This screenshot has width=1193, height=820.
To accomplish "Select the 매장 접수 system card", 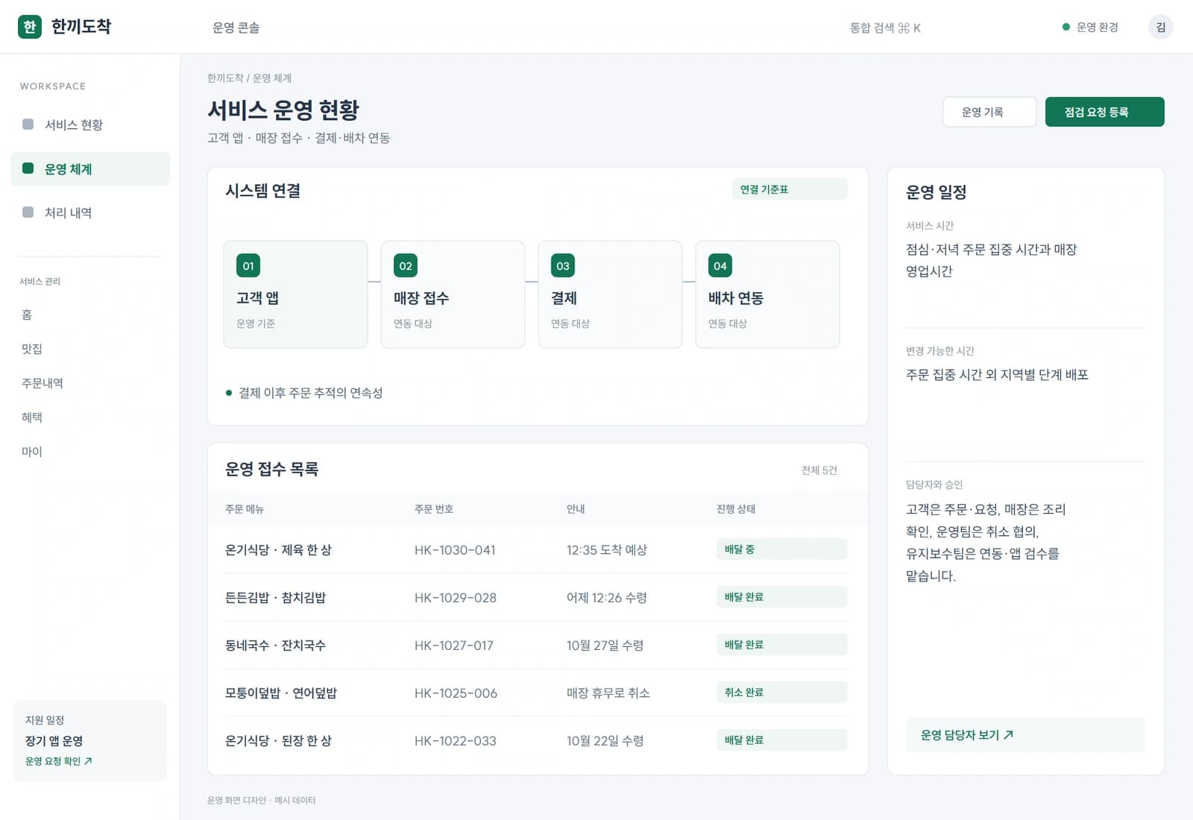I will 453,294.
